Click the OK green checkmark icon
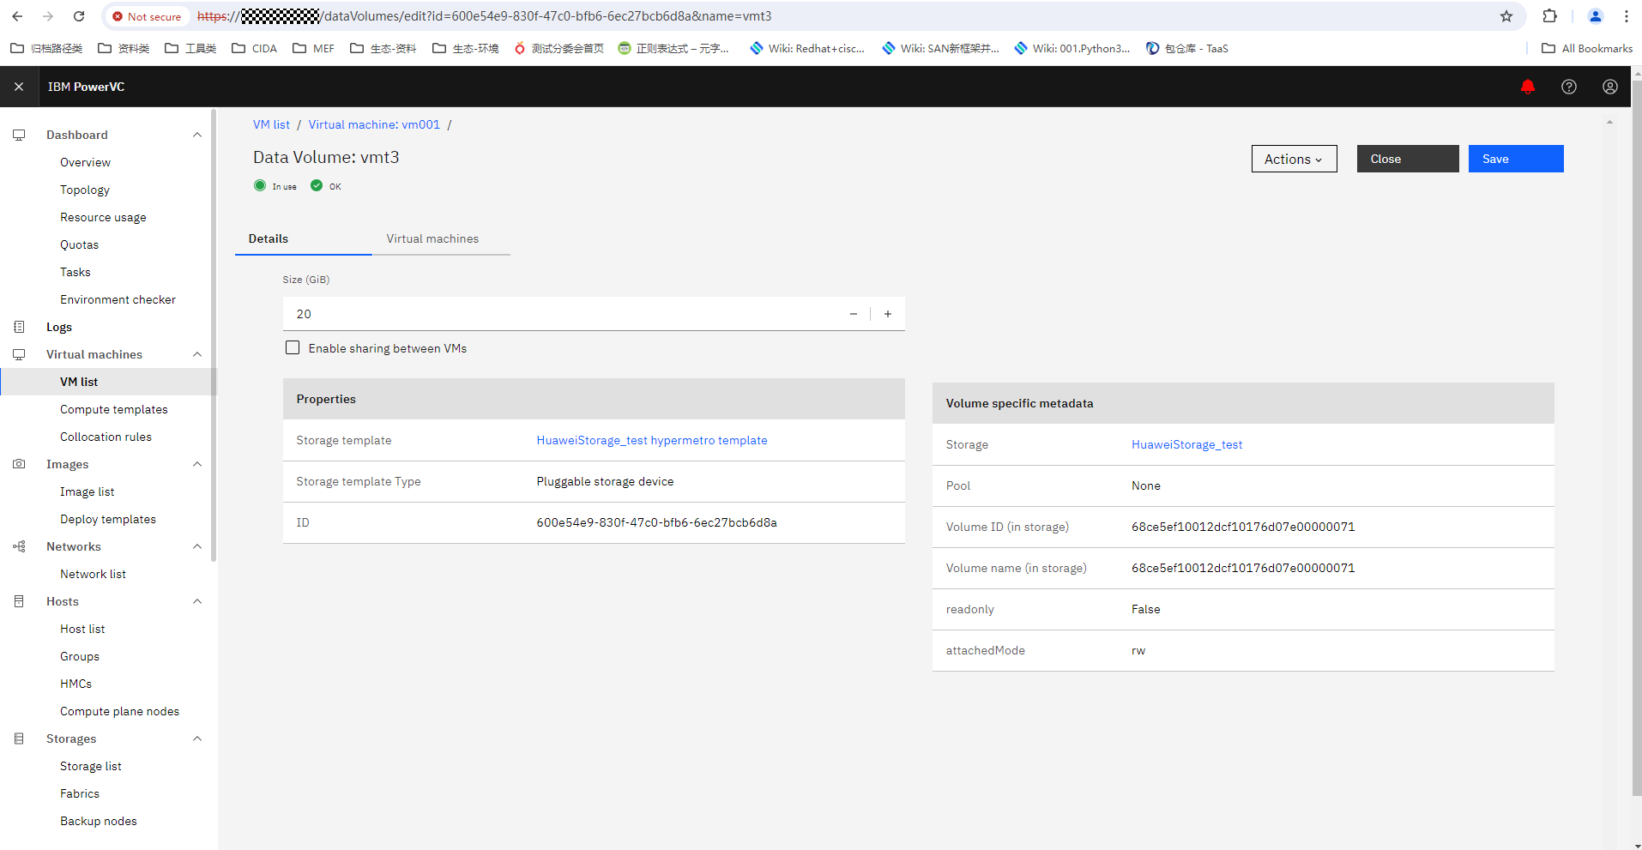Screen dimensions: 1642x850 tap(317, 185)
